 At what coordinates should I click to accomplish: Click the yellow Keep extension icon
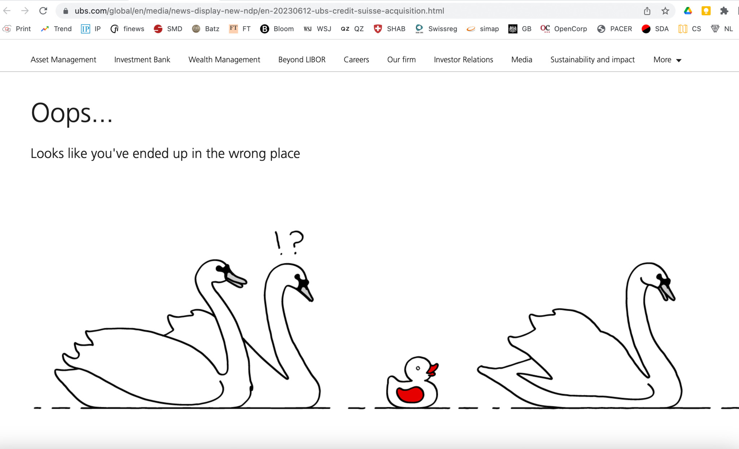pyautogui.click(x=706, y=11)
